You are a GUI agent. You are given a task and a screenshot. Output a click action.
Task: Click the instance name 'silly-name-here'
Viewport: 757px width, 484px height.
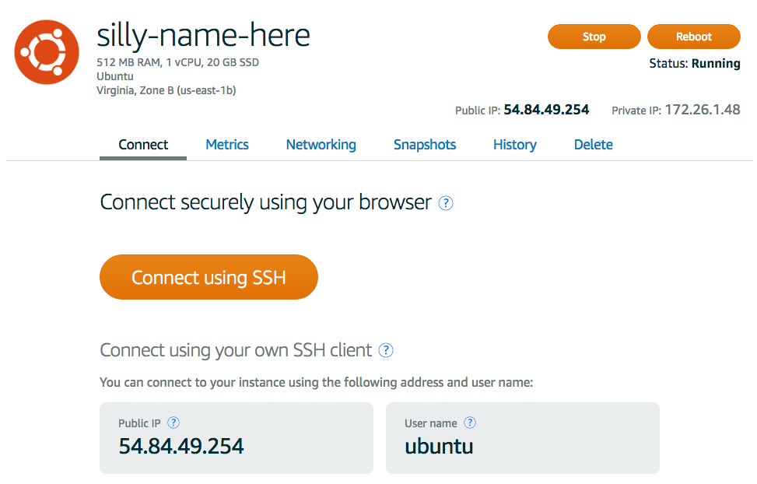[203, 37]
